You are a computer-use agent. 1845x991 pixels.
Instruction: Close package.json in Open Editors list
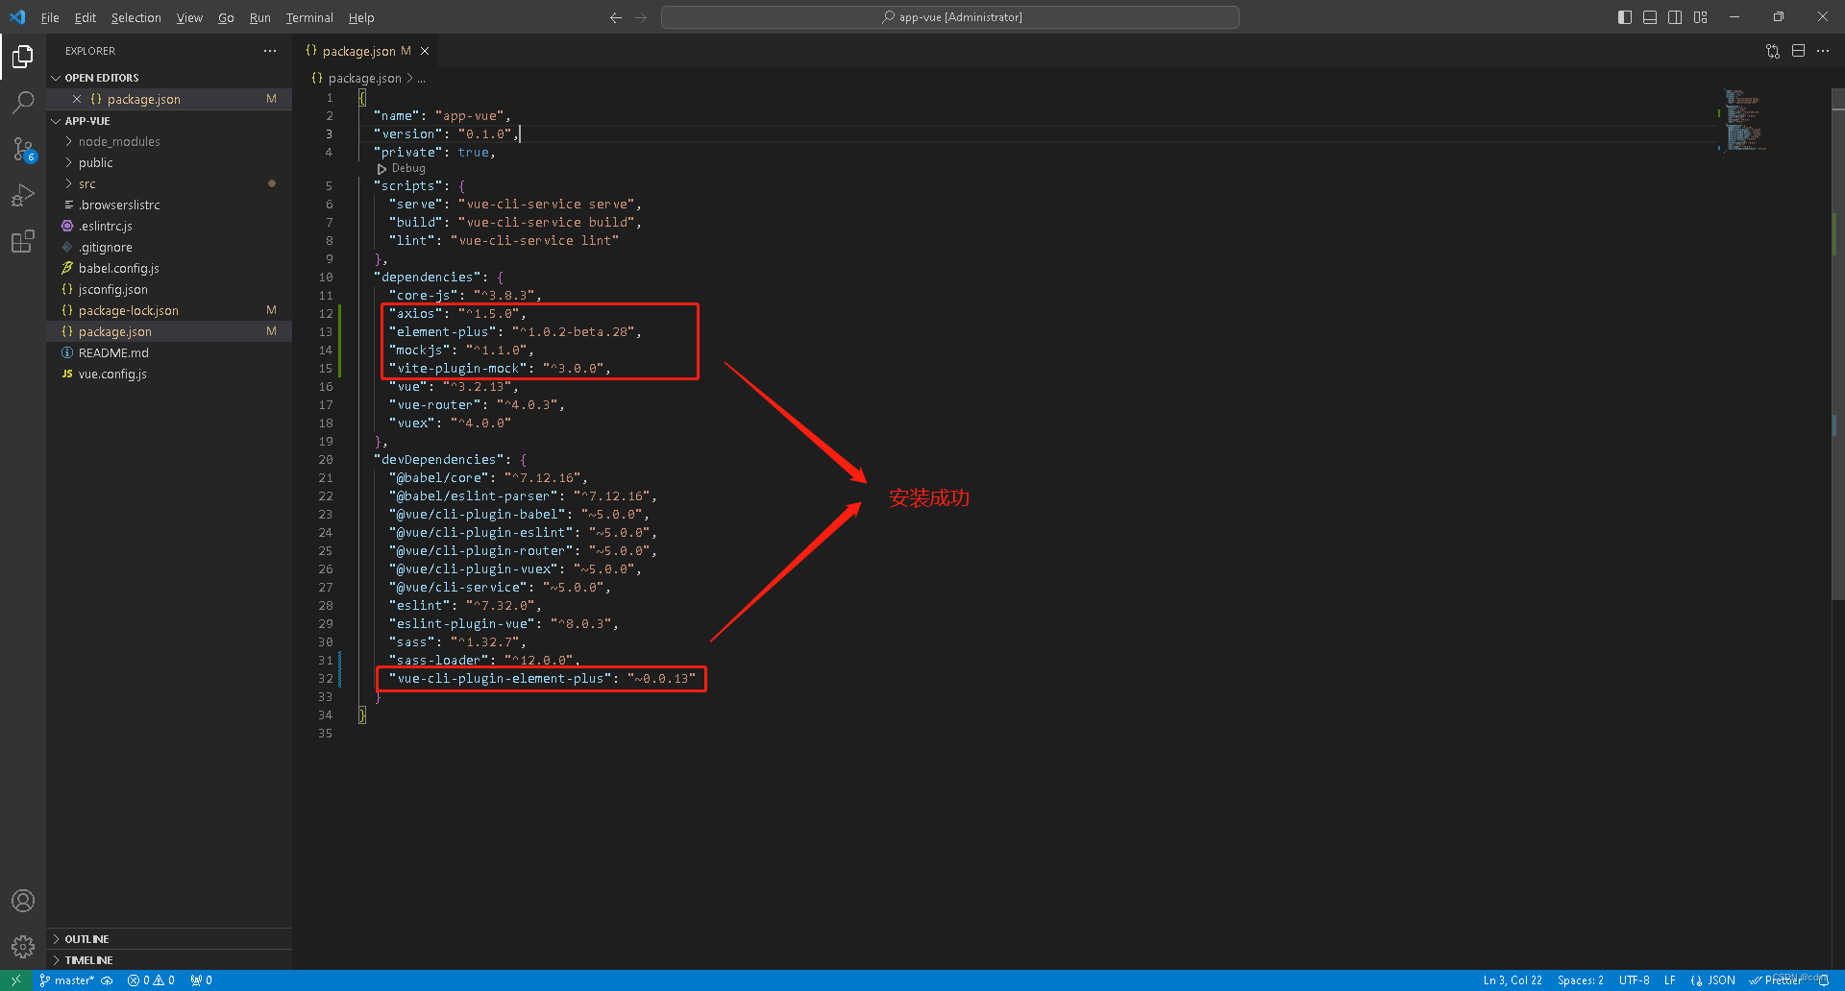(77, 99)
